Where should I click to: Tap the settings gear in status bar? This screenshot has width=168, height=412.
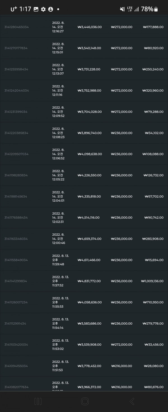pos(43,9)
